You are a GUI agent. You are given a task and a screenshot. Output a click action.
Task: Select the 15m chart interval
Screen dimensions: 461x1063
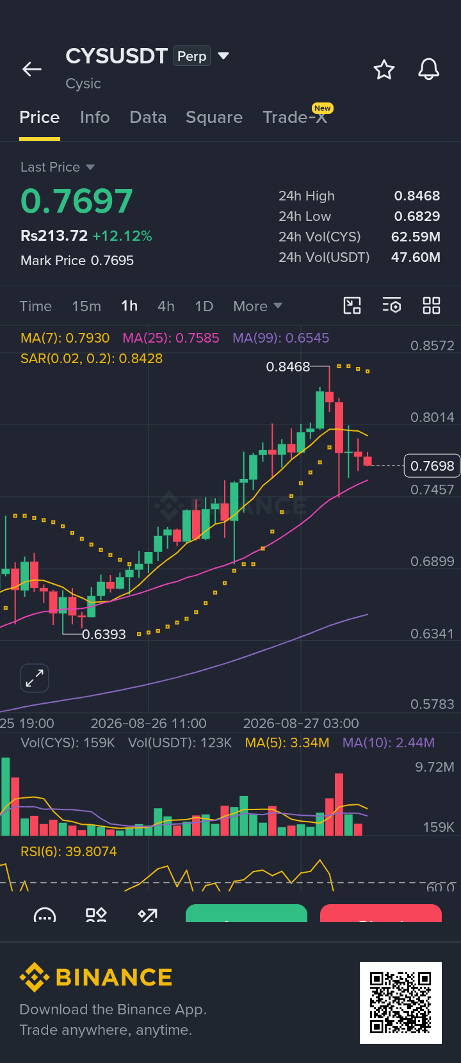point(86,306)
